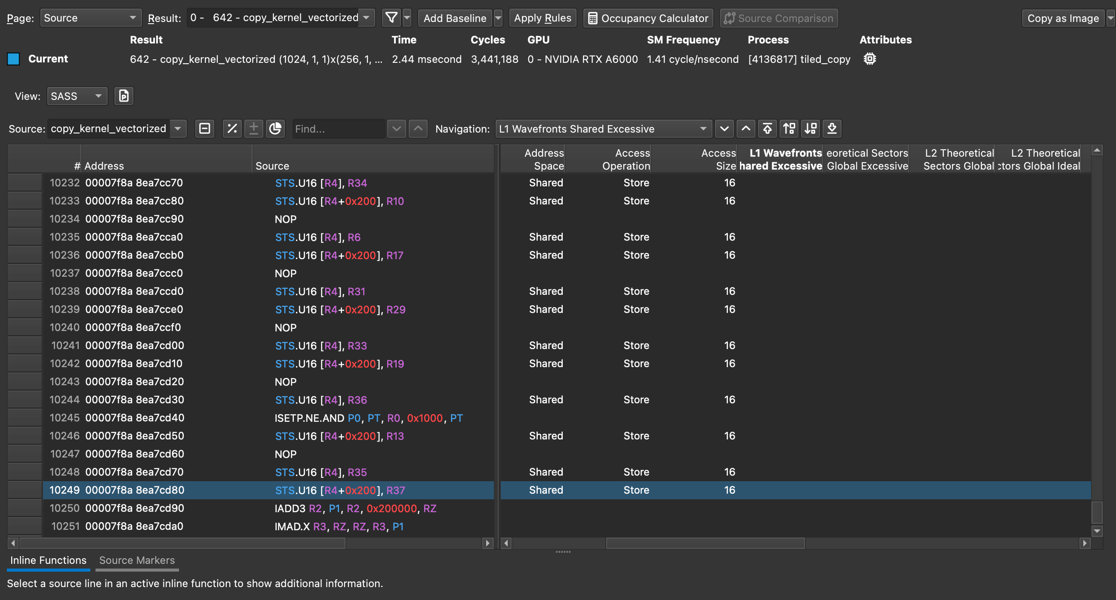Toggle the Current baseline checkbox
Screen dimensions: 1116x600
tap(13, 59)
